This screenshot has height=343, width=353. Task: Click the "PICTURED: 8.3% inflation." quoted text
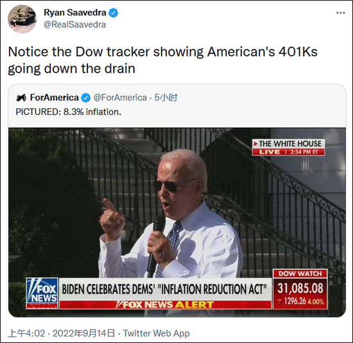pyautogui.click(x=69, y=112)
